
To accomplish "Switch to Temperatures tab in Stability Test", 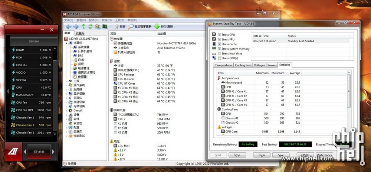I will click(x=224, y=65).
